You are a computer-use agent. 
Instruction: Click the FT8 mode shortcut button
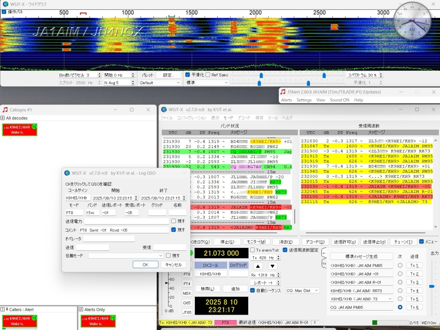(187, 274)
